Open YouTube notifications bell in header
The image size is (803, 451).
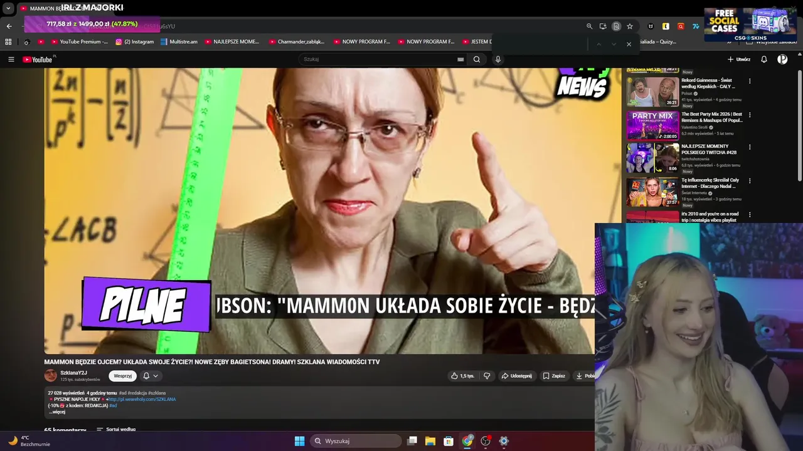764,60
